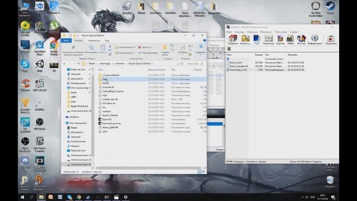The image size is (357, 201).
Task: Select ControlMap_Custom file
Action: [113, 91]
